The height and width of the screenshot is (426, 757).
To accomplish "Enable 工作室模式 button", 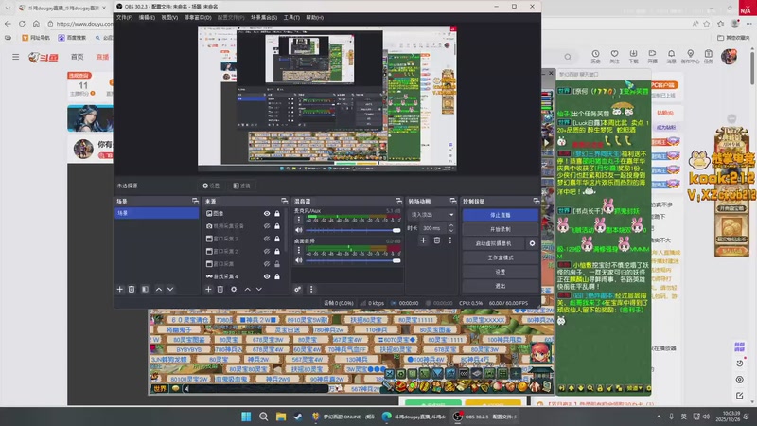I will point(501,257).
